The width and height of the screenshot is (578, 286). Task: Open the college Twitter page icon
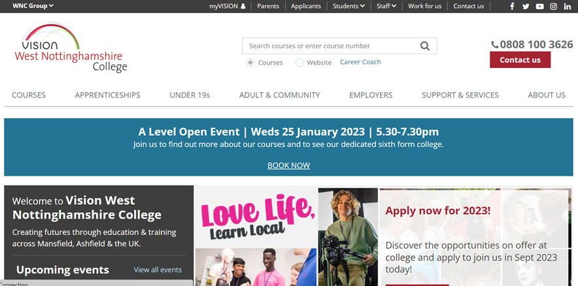tap(526, 7)
